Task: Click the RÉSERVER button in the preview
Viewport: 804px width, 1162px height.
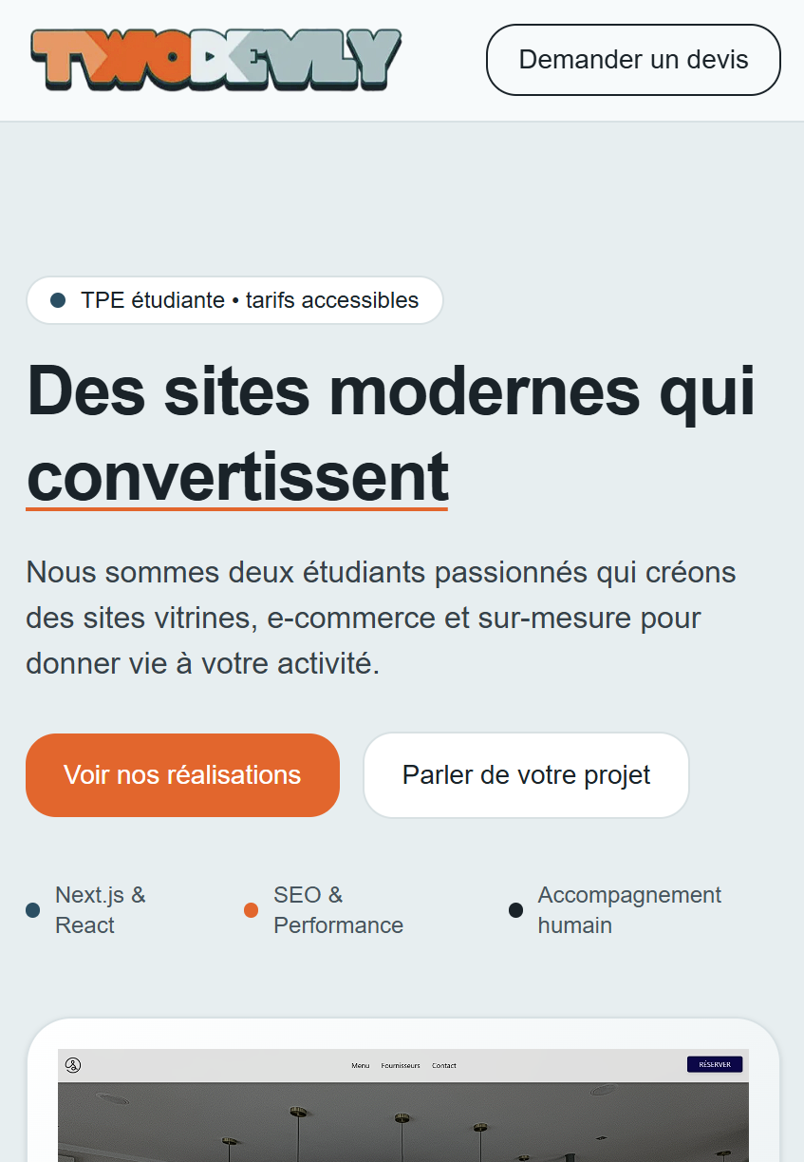Action: pyautogui.click(x=714, y=1065)
